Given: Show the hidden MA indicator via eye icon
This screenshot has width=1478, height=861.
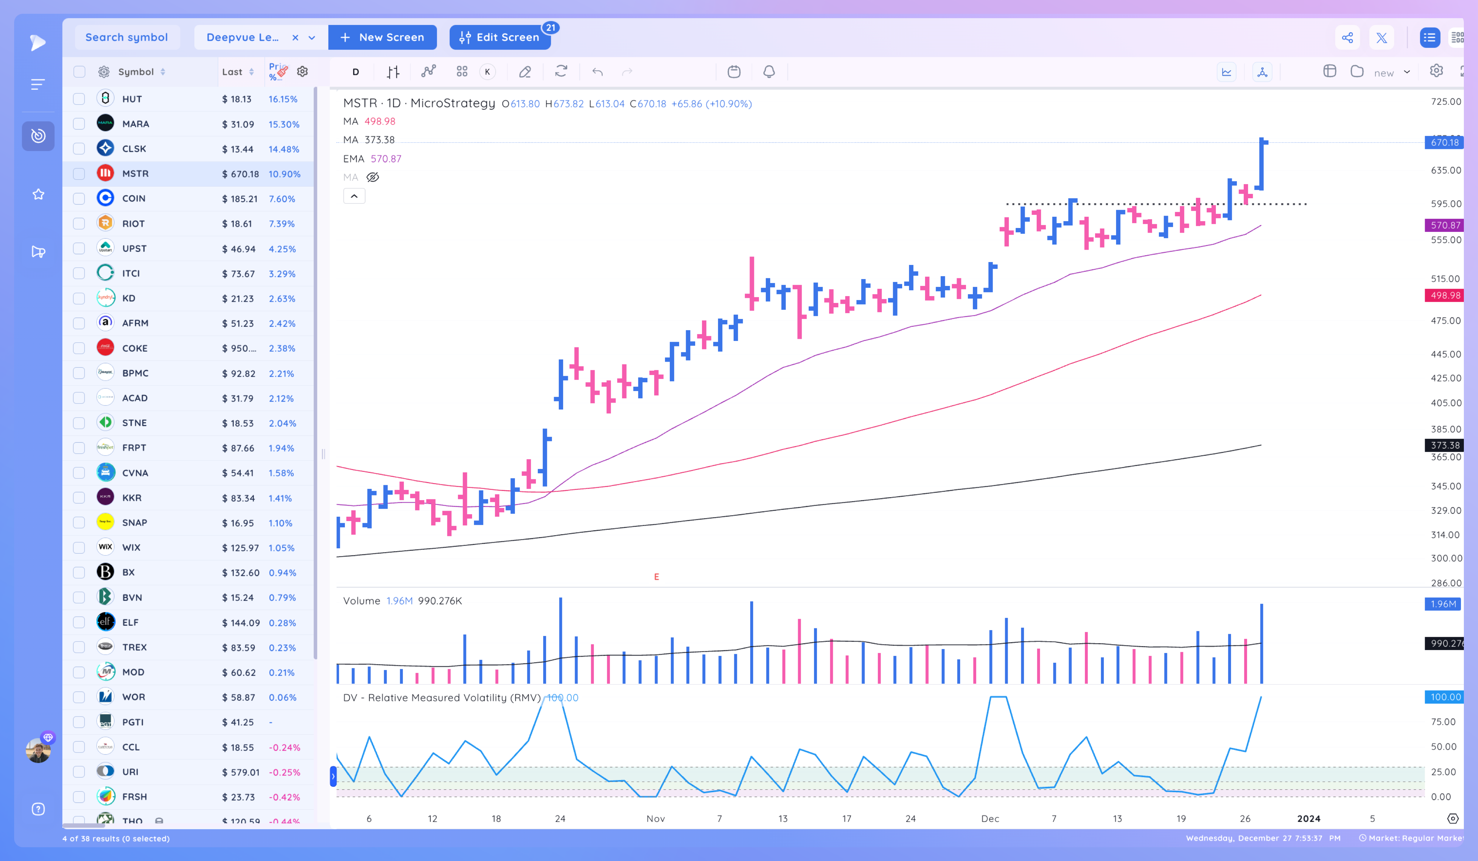Looking at the screenshot, I should (x=372, y=177).
